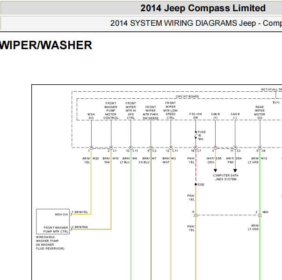This screenshot has height=280, width=282.
Task: Click arrowhead under WHT/PNK wire
Action: pos(235,170)
